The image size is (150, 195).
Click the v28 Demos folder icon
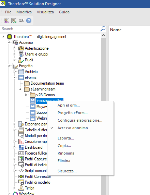[x=33, y=95]
